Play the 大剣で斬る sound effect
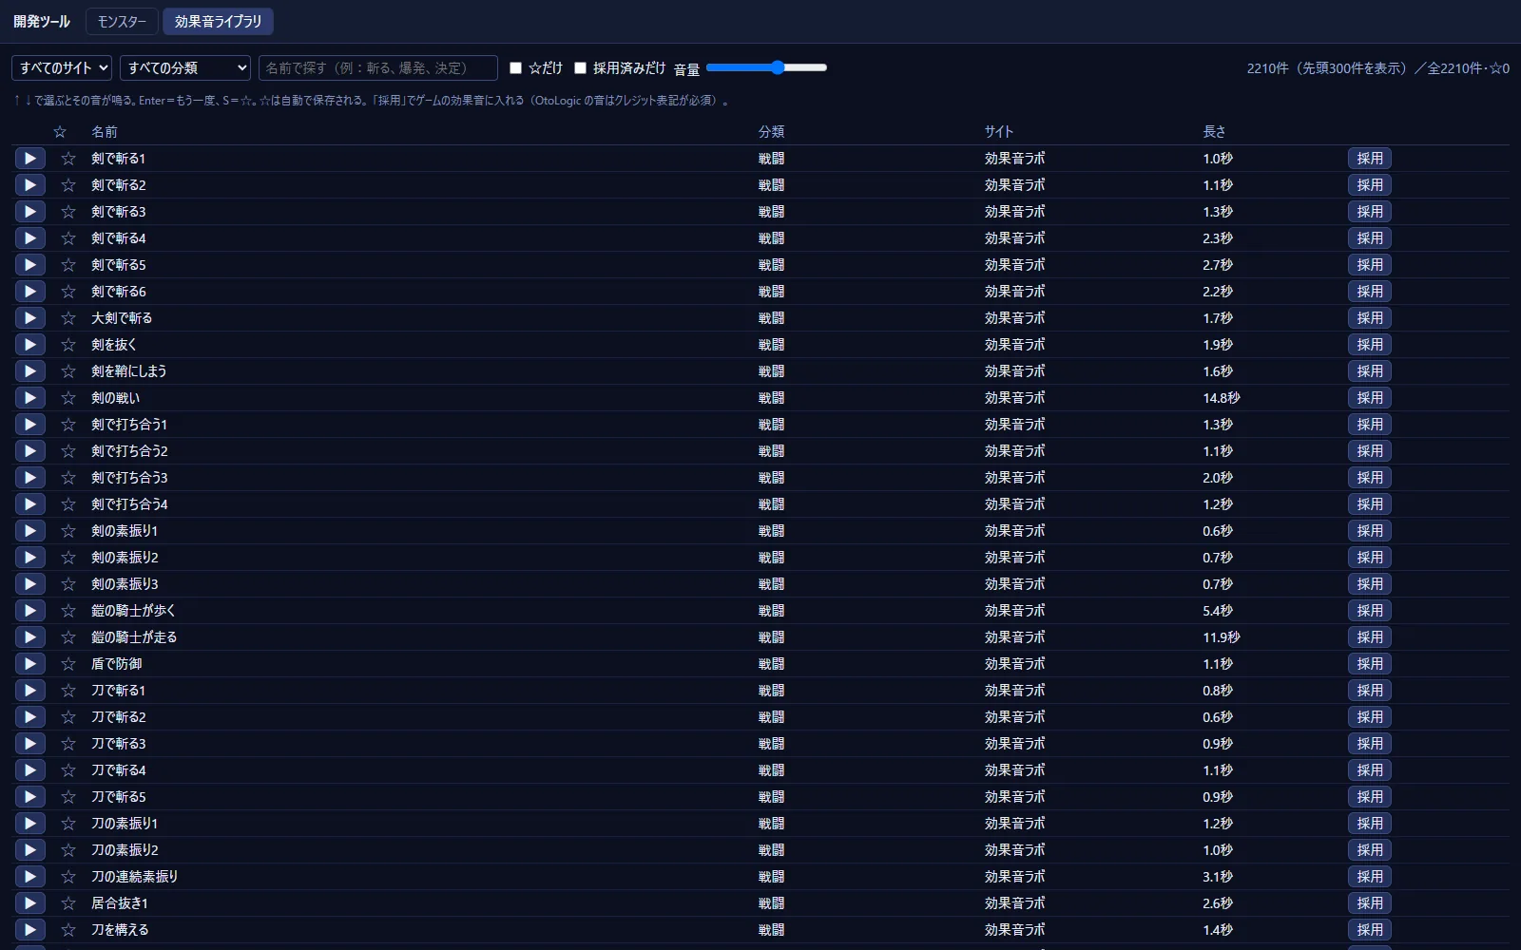Image resolution: width=1521 pixels, height=950 pixels. 30,318
